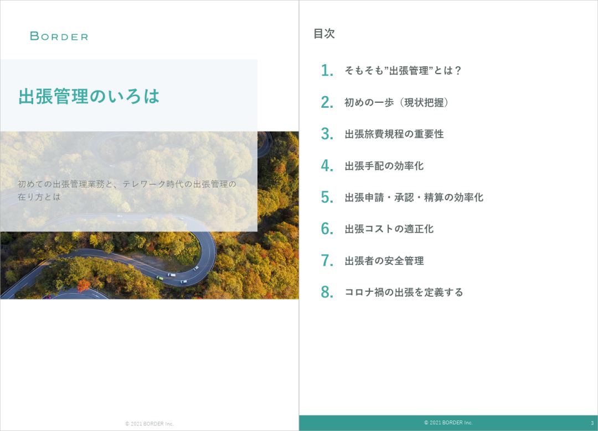Click the left page copyright footer text

[149, 424]
